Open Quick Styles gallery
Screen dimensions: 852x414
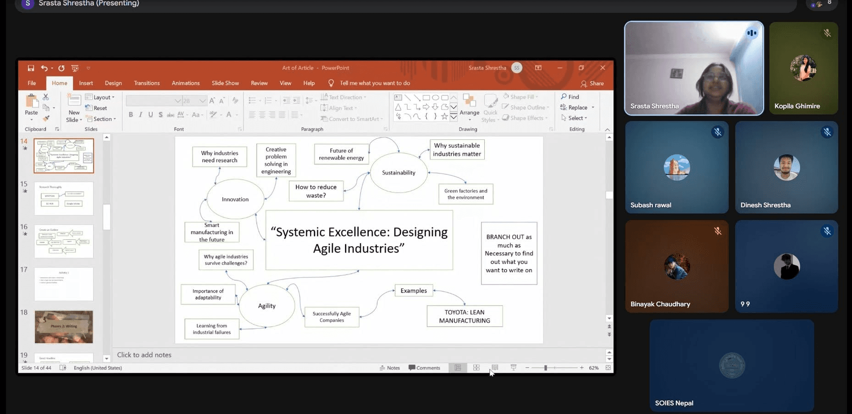(x=490, y=108)
